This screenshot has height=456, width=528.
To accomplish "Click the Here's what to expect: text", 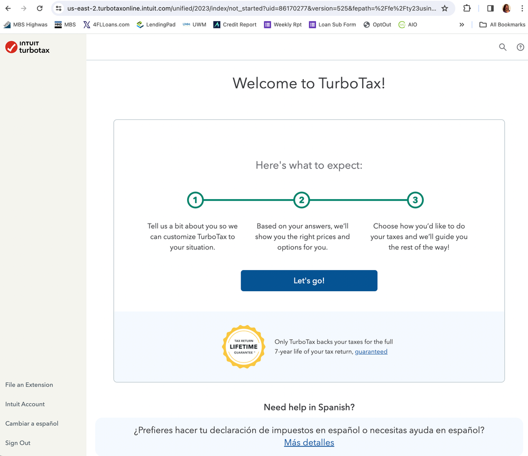I will point(309,165).
